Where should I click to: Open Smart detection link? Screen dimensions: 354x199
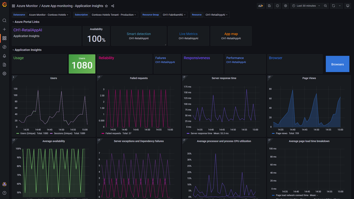(139, 34)
